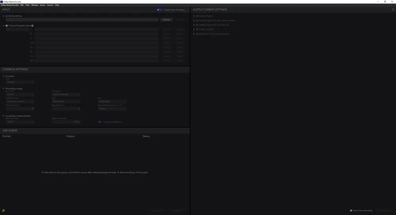Screen dimensions: 396x215
Task: Collapse the Loudness measurement section
Action: click(x=4, y=116)
